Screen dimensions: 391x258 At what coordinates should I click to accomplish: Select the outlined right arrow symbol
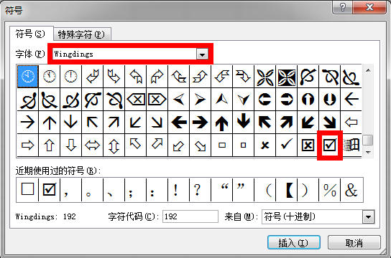click(28, 145)
